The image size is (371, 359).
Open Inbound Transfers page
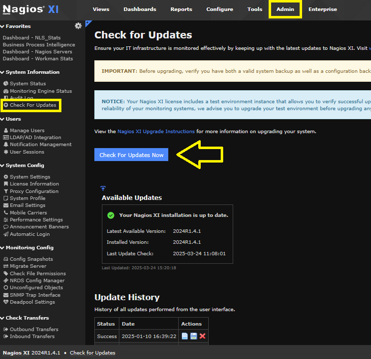tap(32, 336)
